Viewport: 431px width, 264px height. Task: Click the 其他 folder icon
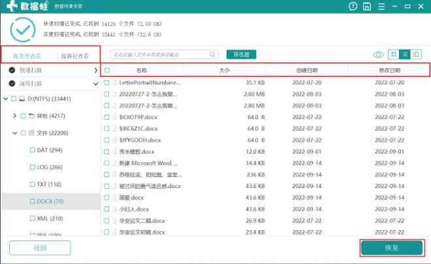31,116
